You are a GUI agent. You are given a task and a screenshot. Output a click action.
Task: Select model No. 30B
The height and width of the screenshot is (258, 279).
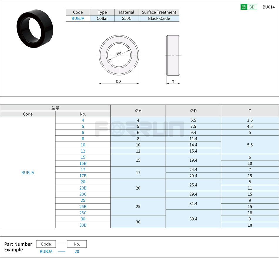83,225
